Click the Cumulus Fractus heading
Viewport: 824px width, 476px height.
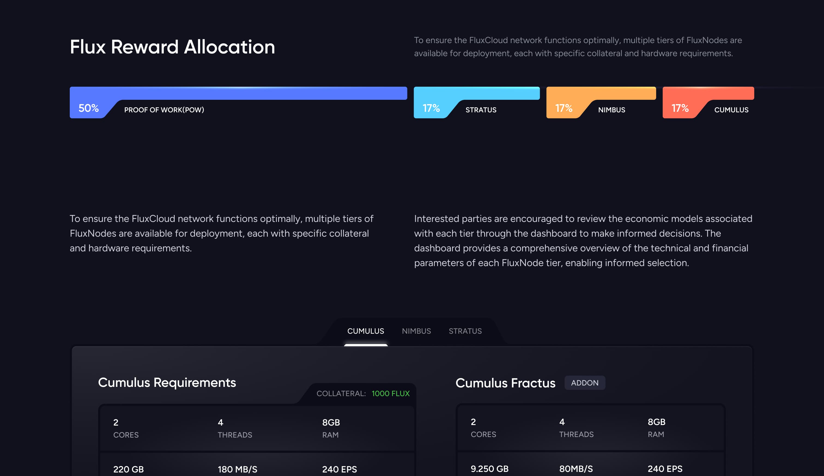pyautogui.click(x=505, y=383)
